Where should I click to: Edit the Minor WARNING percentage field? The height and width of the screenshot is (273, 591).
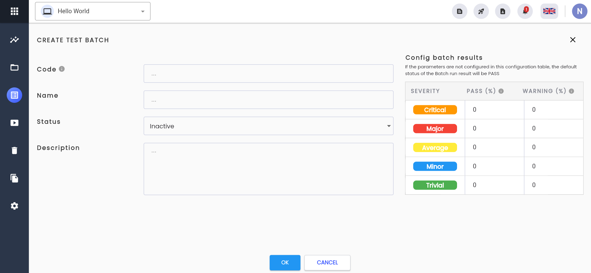pos(554,166)
